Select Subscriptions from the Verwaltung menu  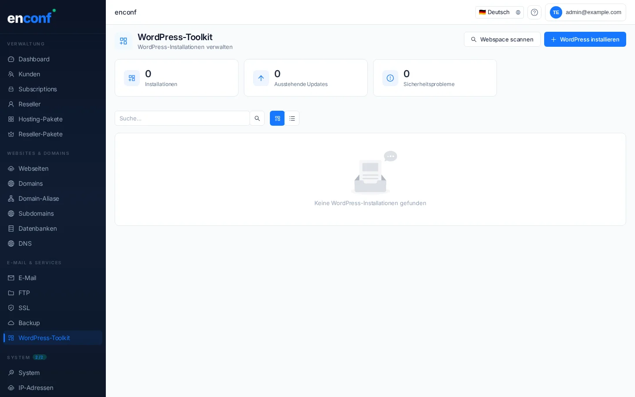point(37,89)
